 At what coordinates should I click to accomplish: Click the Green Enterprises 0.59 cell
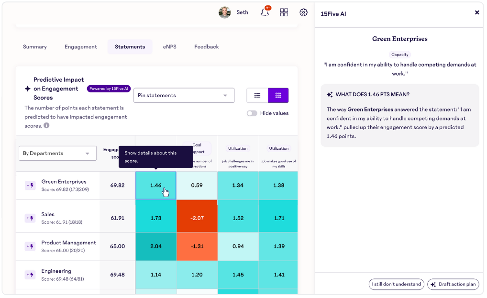pos(197,185)
